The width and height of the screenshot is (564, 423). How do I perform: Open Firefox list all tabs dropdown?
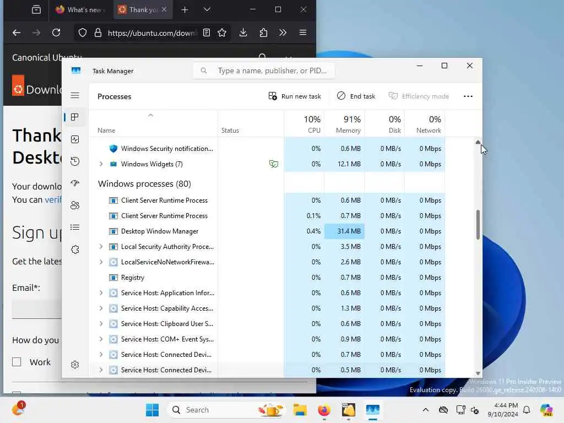[207, 10]
